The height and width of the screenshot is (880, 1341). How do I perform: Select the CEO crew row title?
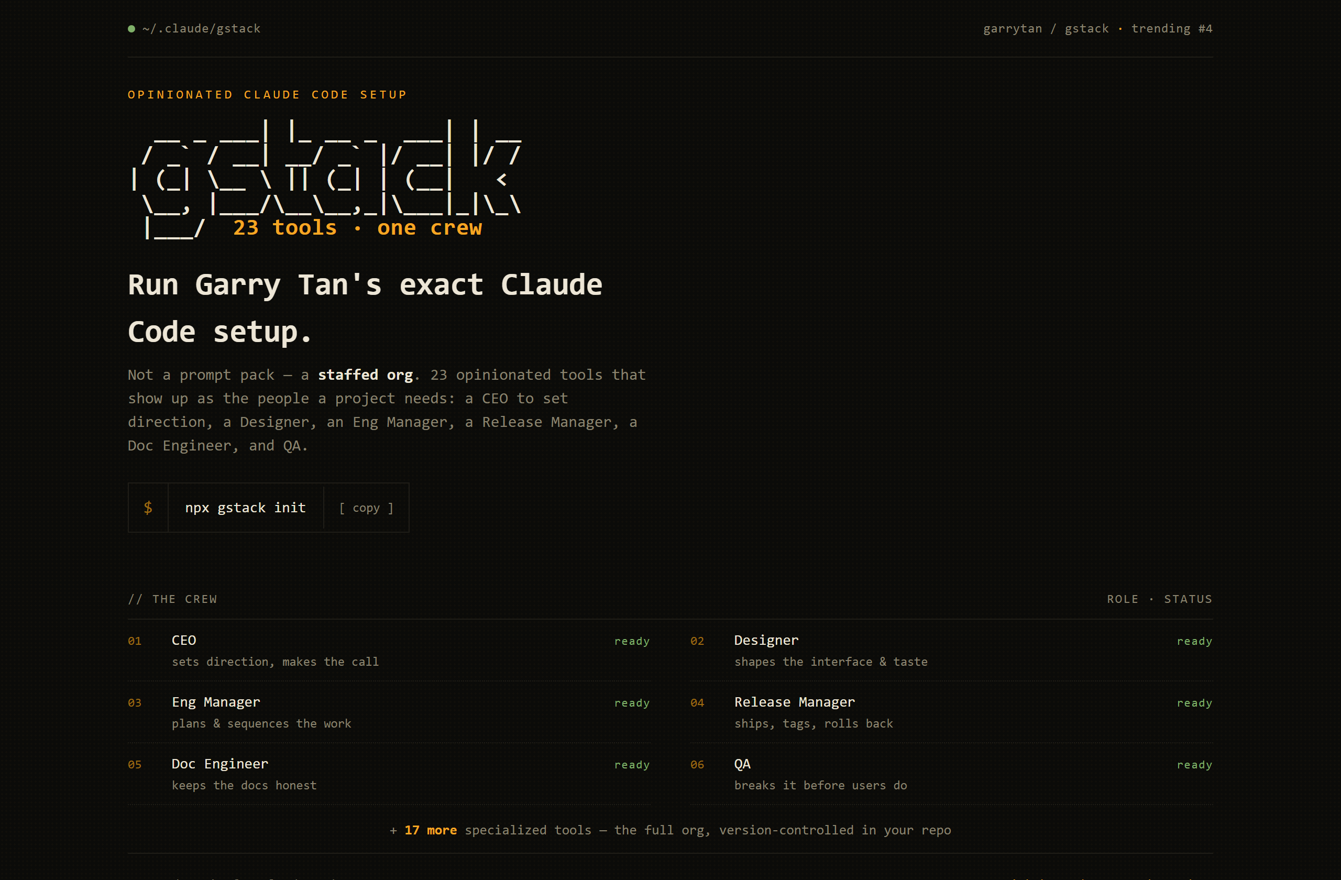click(184, 640)
